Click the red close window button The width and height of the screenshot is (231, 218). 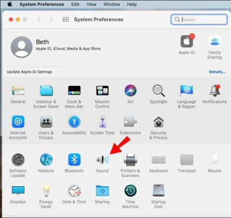[11, 19]
